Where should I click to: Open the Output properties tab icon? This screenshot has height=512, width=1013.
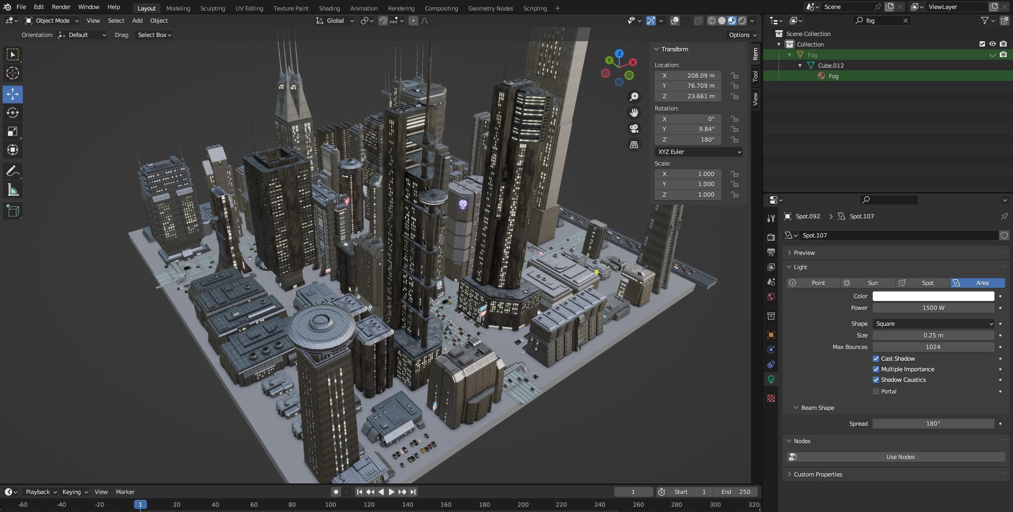(x=771, y=252)
